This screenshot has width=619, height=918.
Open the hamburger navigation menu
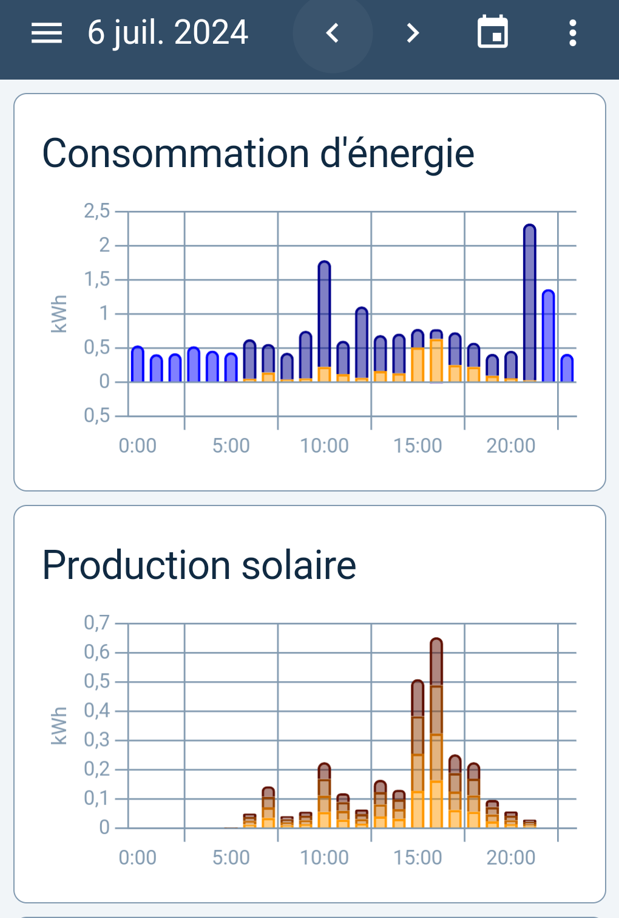click(47, 33)
